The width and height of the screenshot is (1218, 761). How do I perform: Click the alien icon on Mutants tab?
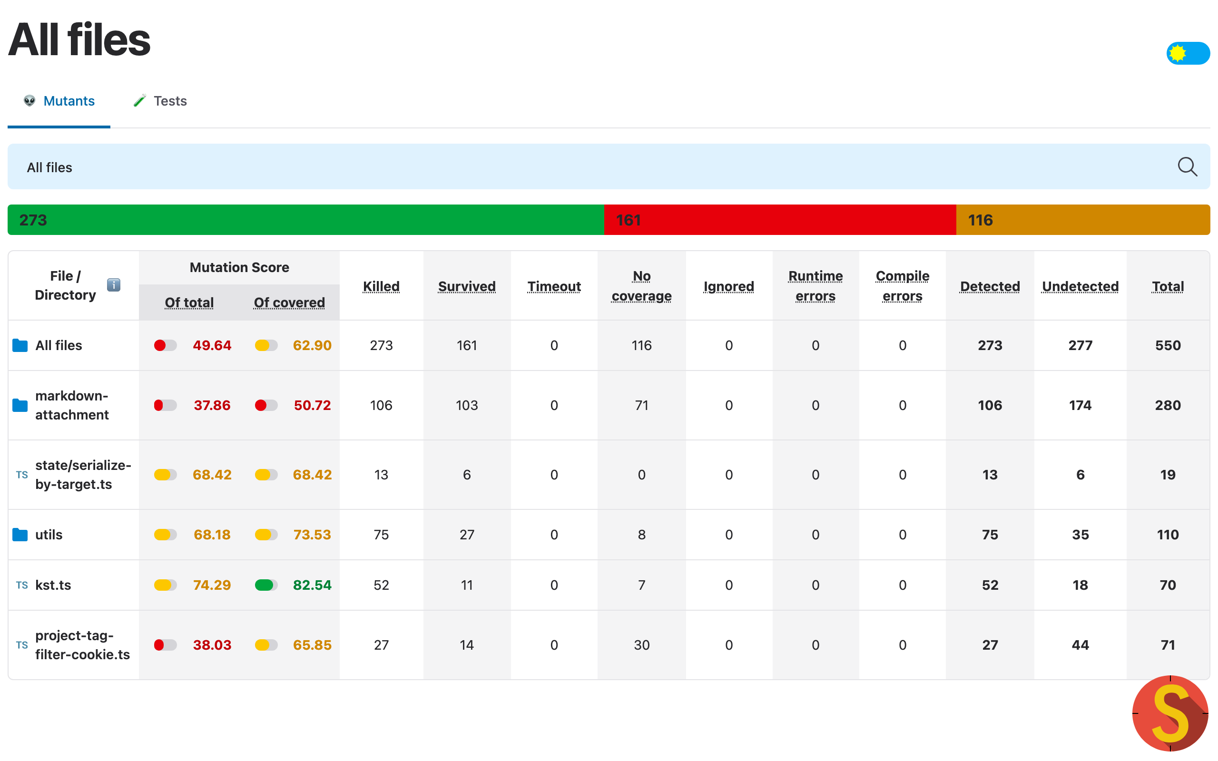(29, 101)
